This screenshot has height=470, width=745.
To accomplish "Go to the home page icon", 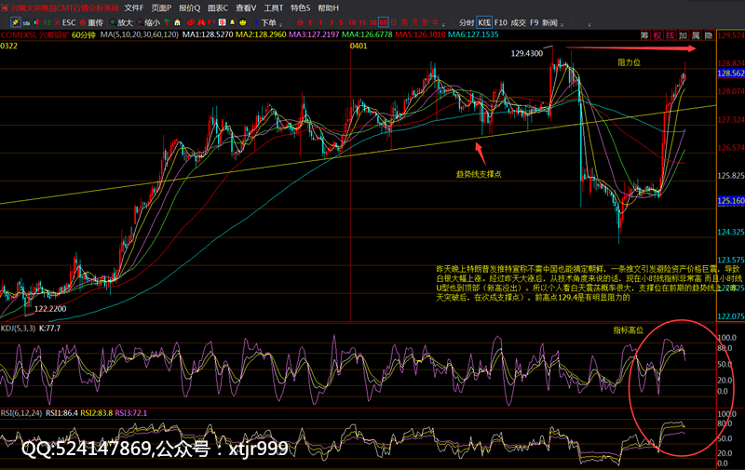I will coord(177,22).
